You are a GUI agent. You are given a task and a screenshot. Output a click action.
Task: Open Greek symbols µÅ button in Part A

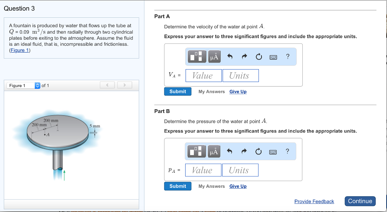(x=214, y=57)
